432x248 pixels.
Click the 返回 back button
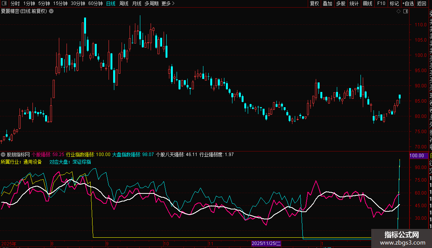point(421,4)
